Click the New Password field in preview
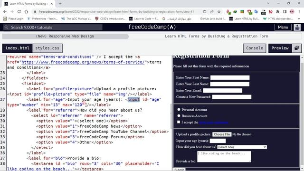 point(232,97)
